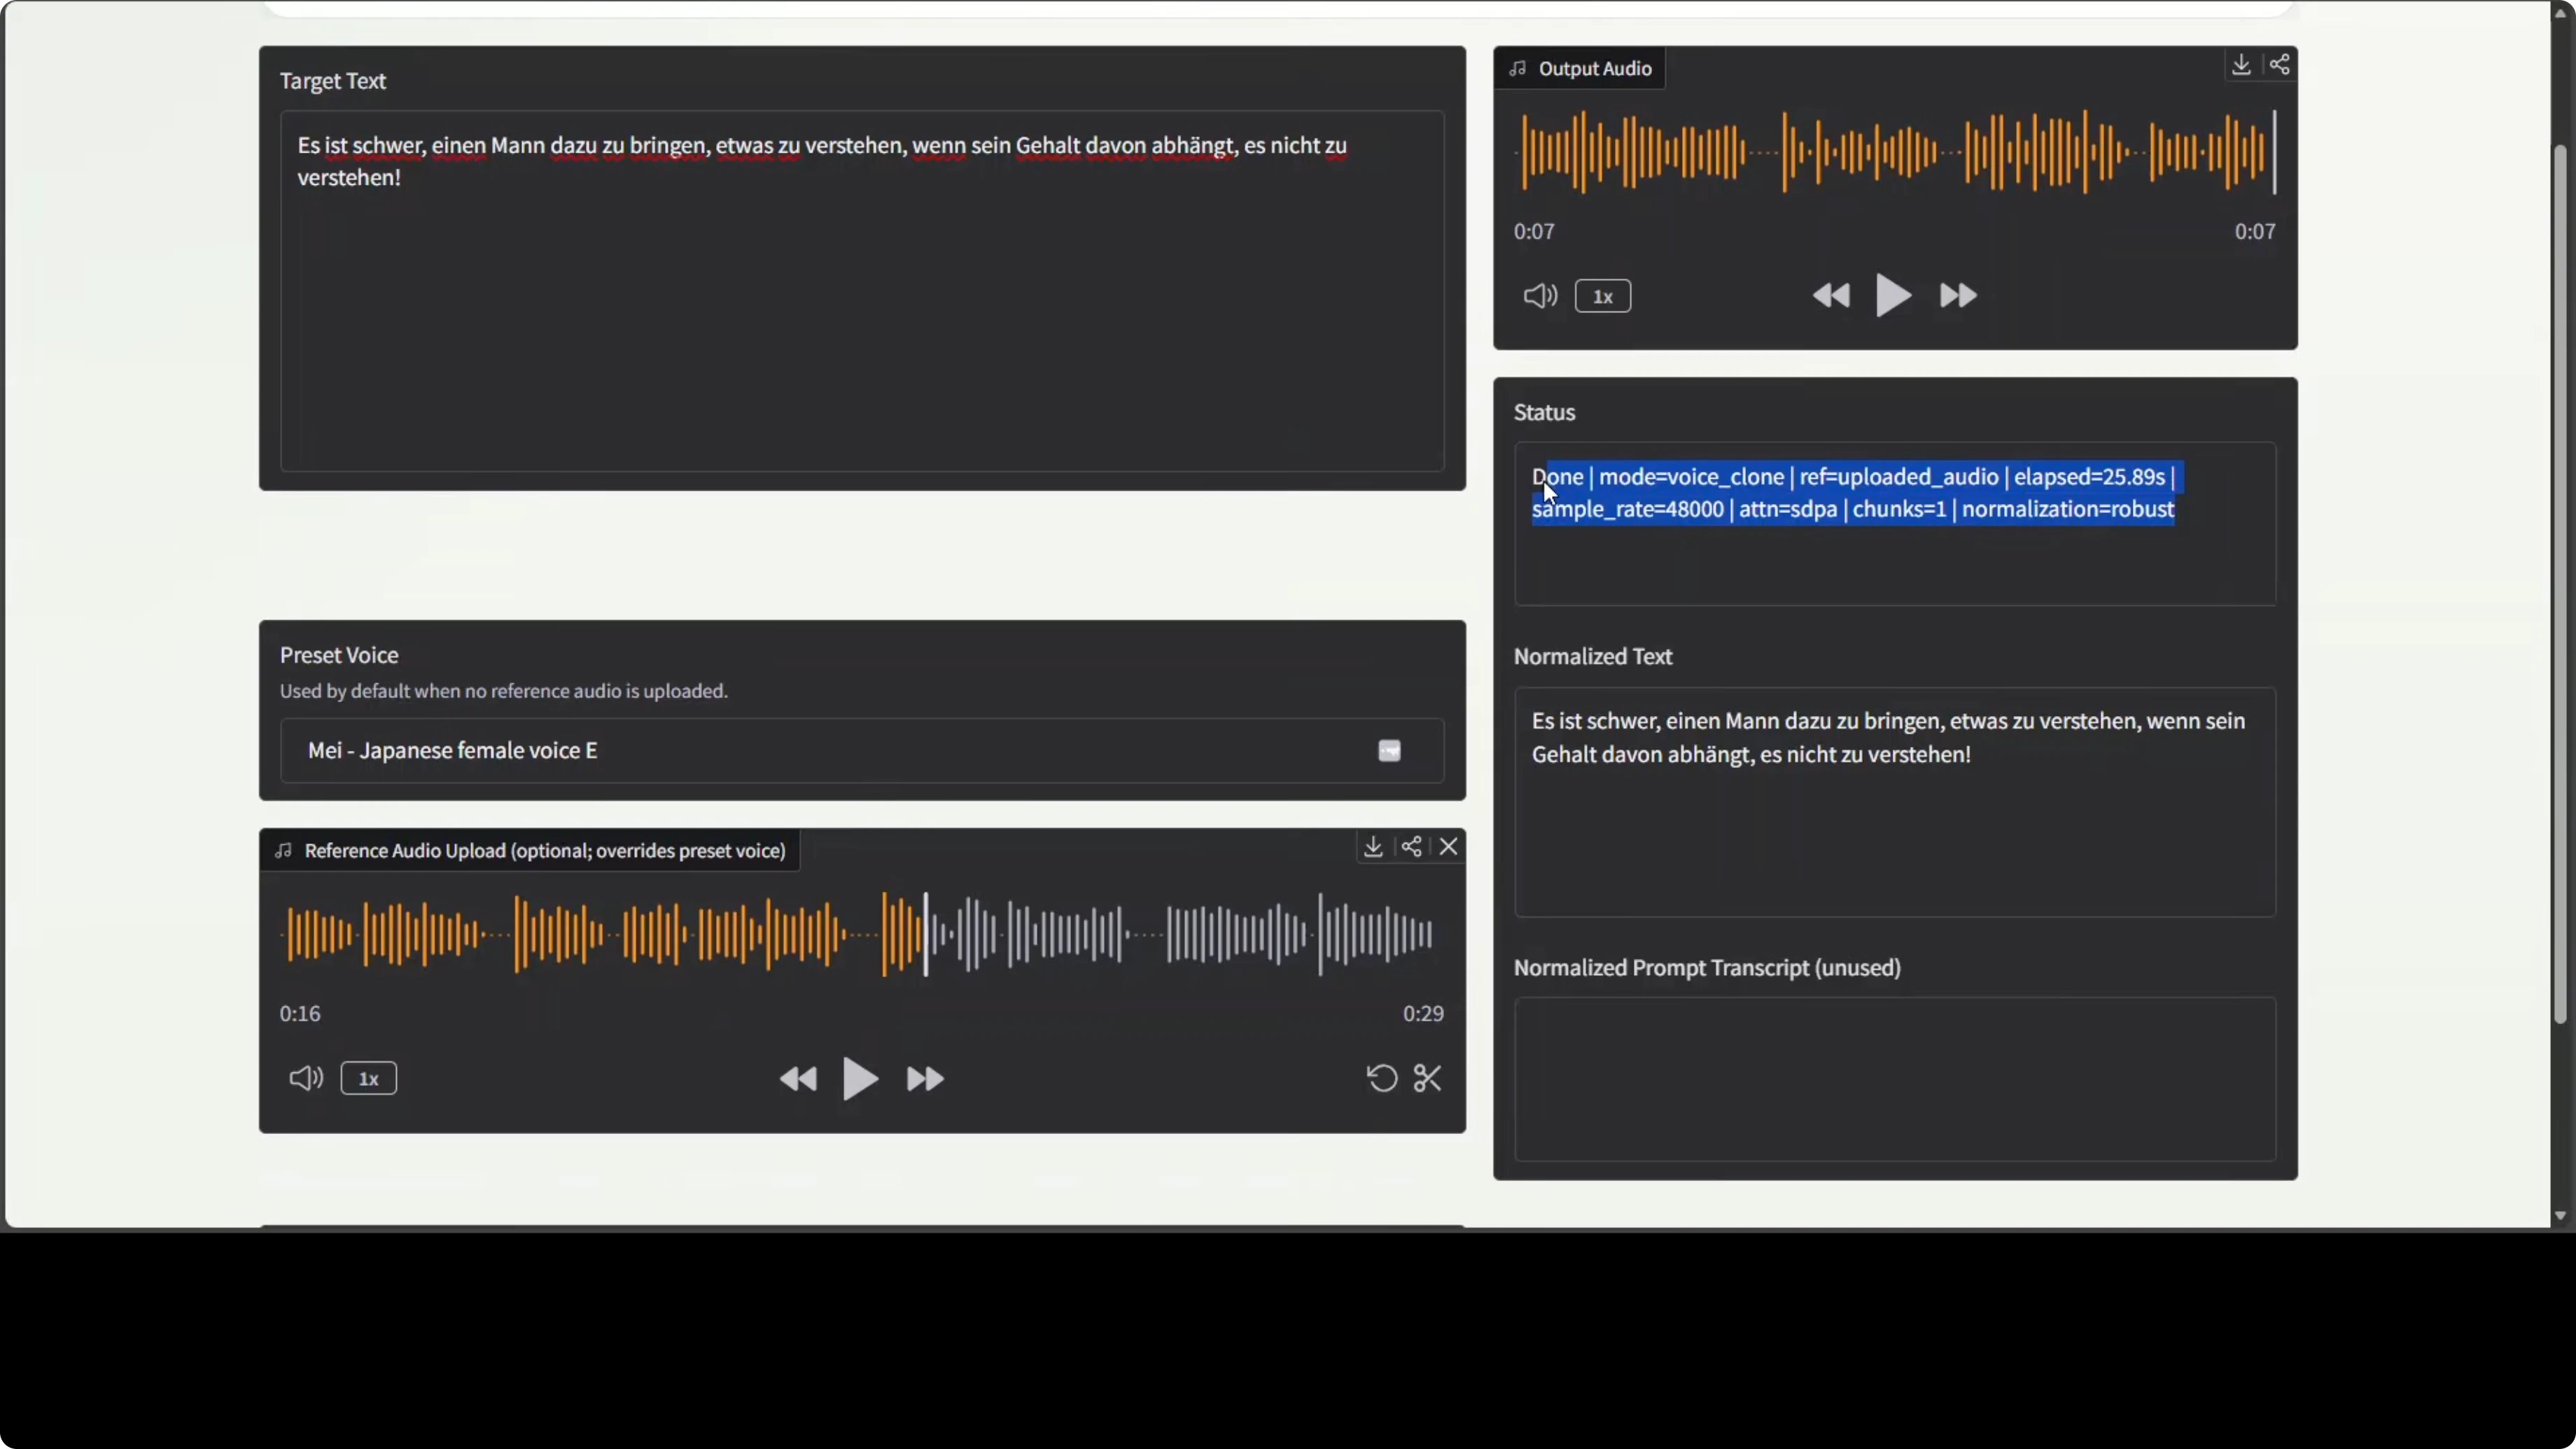Image resolution: width=2576 pixels, height=1449 pixels.
Task: Play the reference audio
Action: [860, 1078]
